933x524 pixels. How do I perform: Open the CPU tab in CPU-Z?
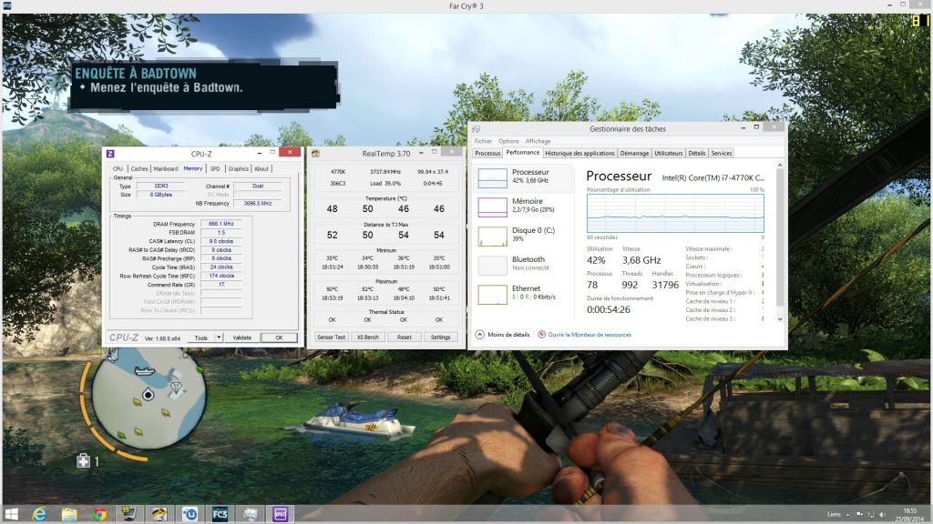pyautogui.click(x=118, y=168)
